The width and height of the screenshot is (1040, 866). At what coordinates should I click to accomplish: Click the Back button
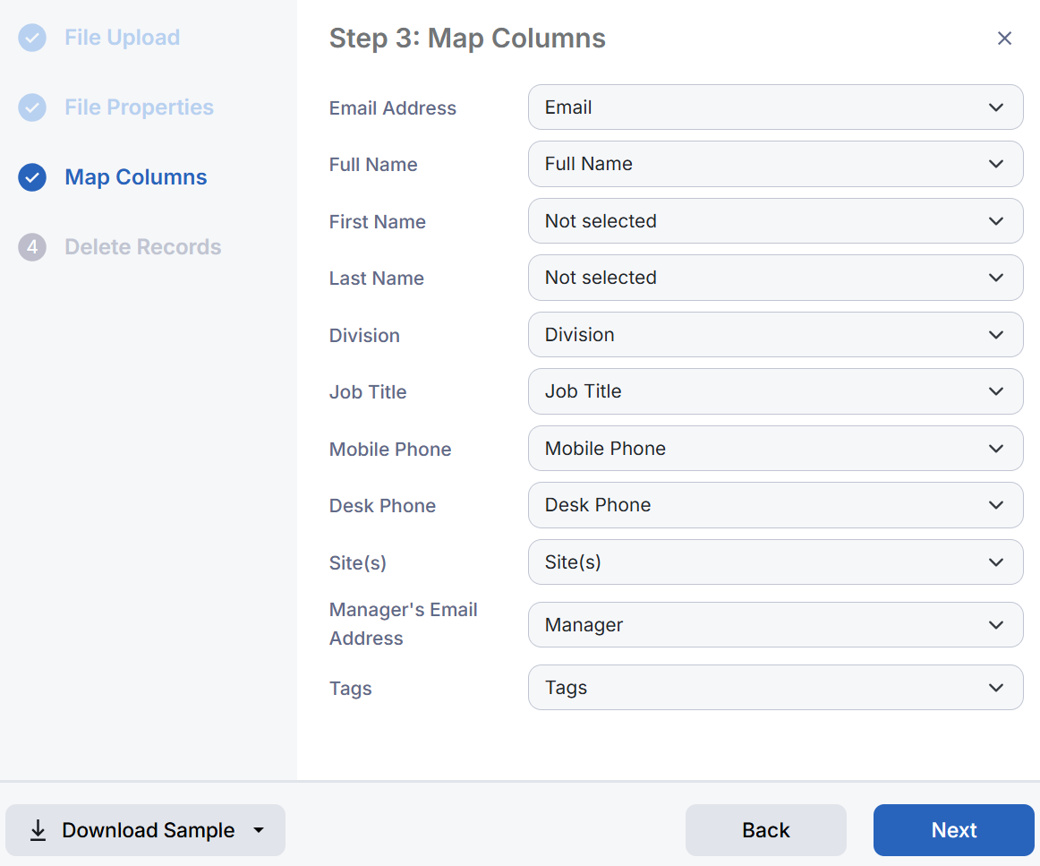pyautogui.click(x=766, y=830)
